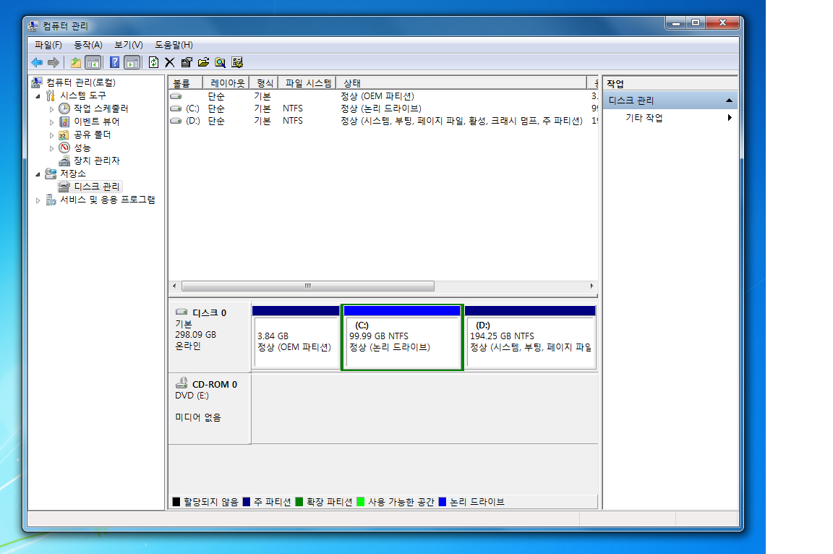
Task: Click the Refresh toolbar icon
Action: 153,63
